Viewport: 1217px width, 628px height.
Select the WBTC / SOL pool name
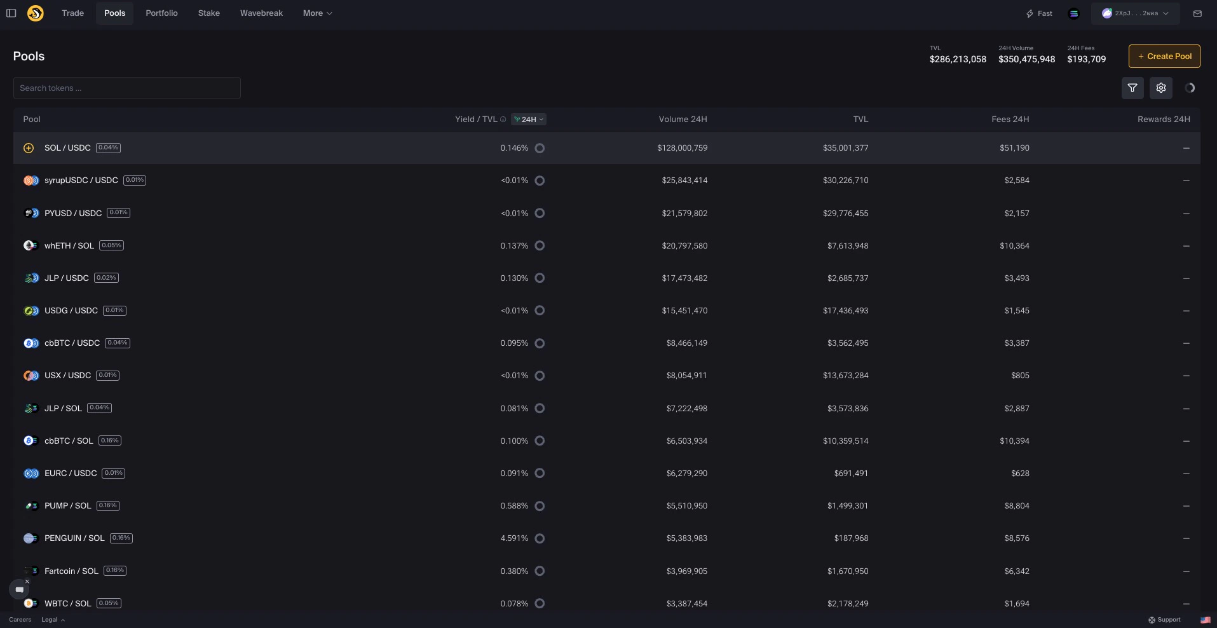[x=68, y=603]
